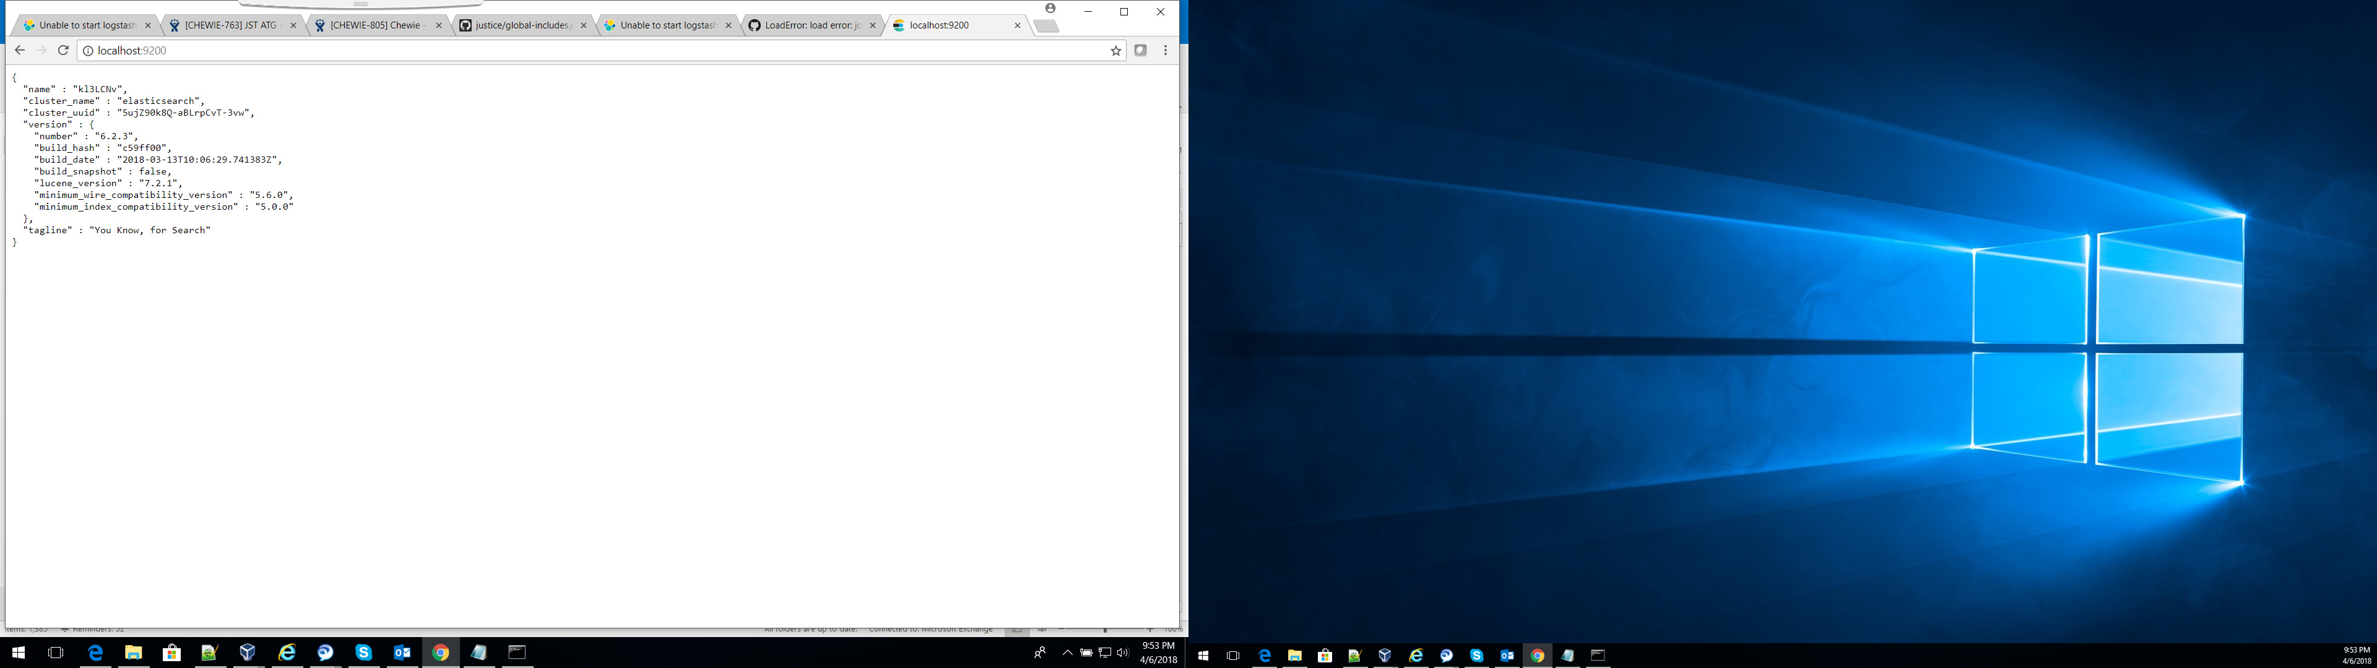This screenshot has width=2377, height=668.
Task: View site information icon in address bar
Action: (89, 51)
